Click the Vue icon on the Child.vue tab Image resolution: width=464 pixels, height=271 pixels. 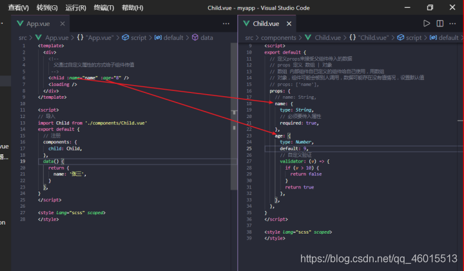(x=246, y=23)
